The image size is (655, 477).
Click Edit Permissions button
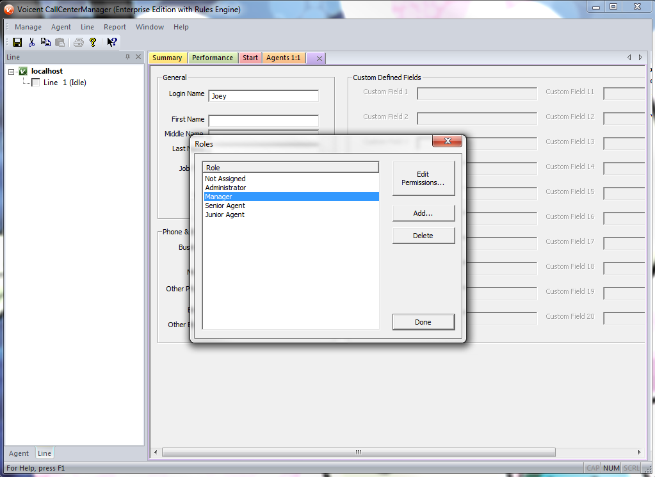(x=423, y=178)
